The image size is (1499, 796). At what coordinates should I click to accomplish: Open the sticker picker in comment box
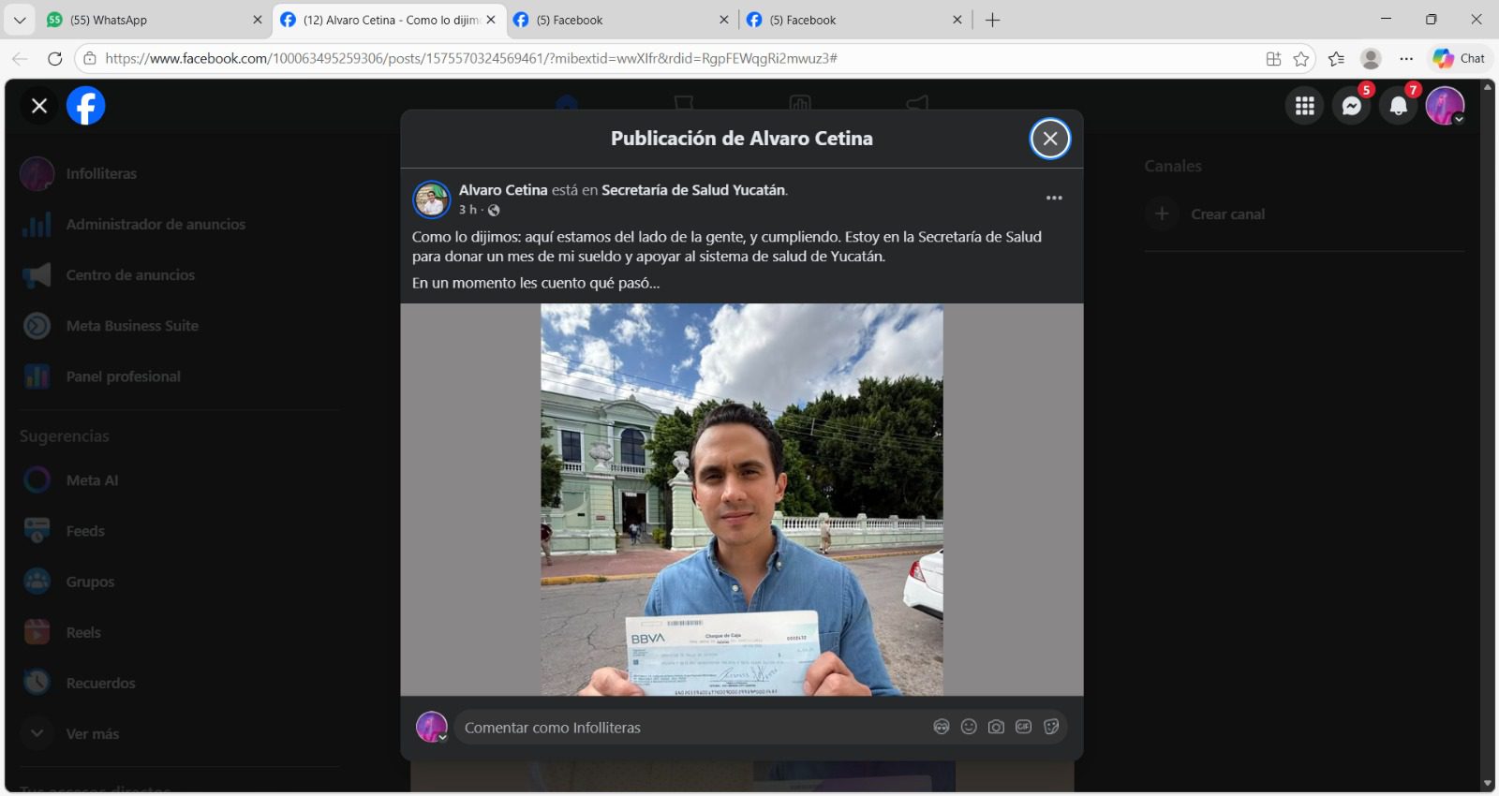pos(1051,727)
